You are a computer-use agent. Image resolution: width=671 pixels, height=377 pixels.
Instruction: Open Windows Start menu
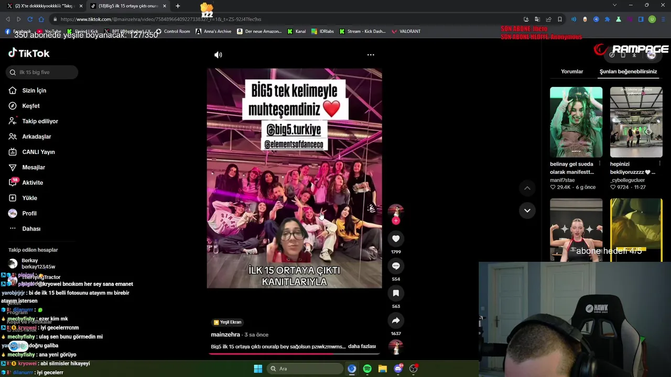(258, 369)
